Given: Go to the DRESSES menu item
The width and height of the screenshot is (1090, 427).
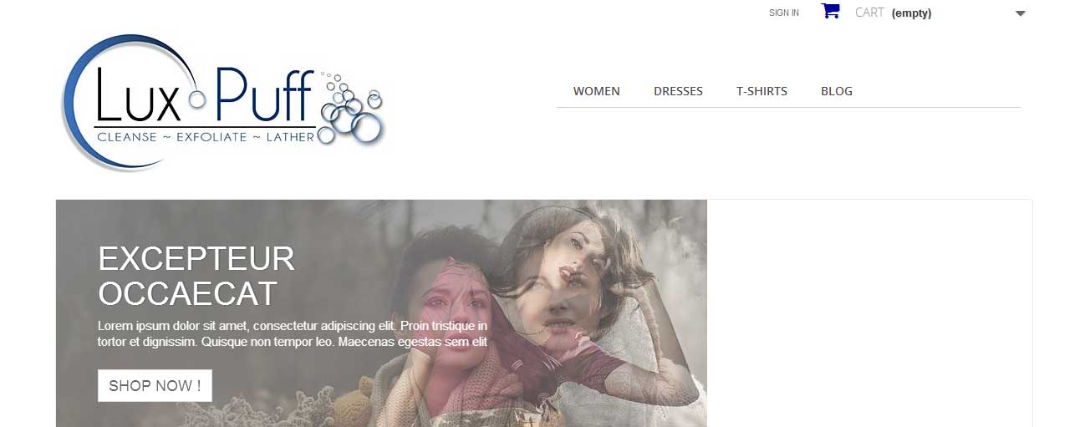Looking at the screenshot, I should [x=678, y=91].
